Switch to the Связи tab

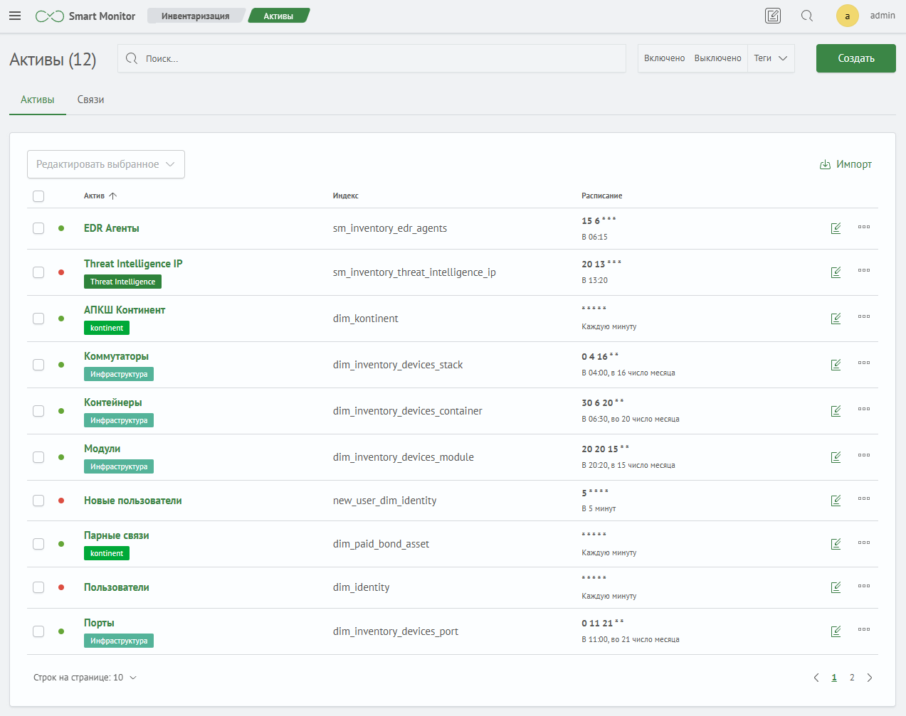click(91, 100)
